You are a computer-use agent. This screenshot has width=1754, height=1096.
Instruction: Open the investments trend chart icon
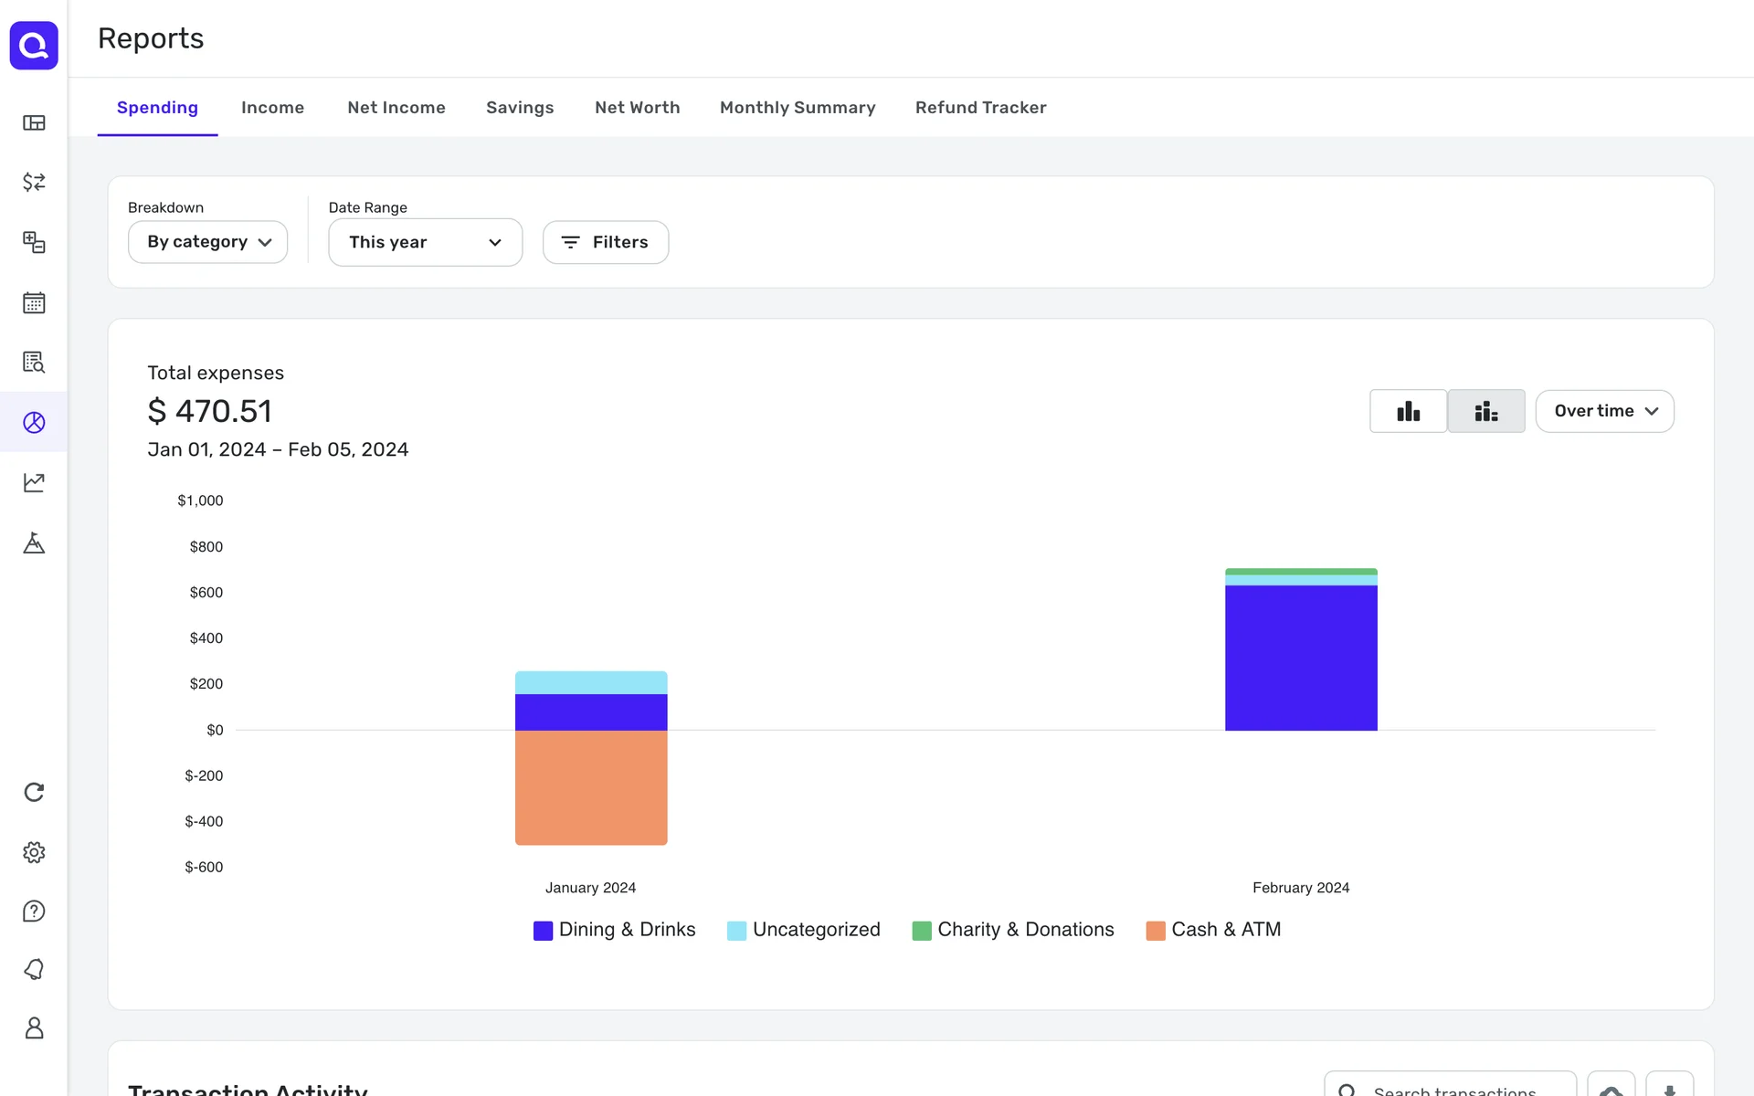coord(34,482)
